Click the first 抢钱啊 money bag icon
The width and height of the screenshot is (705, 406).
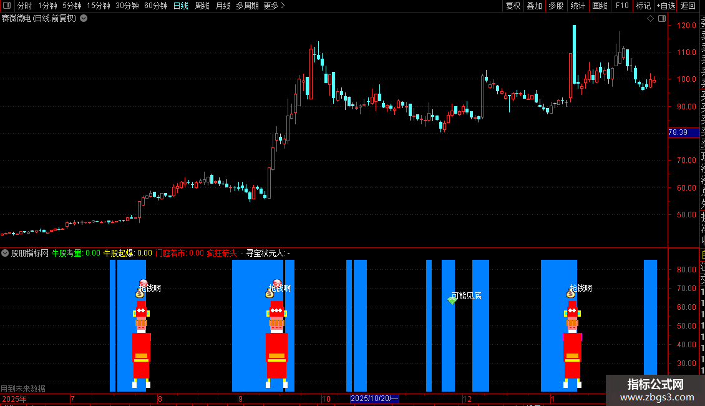(x=139, y=294)
